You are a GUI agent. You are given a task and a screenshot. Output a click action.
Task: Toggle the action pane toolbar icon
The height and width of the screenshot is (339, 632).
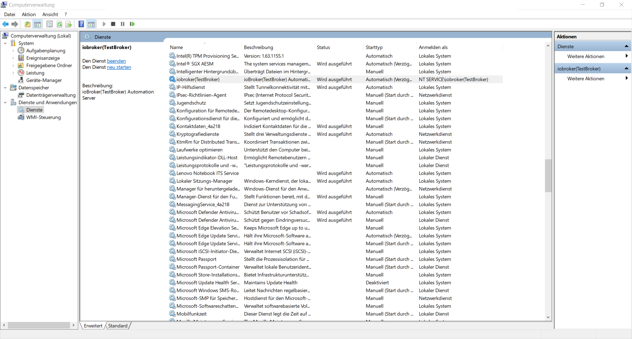pyautogui.click(x=91, y=24)
